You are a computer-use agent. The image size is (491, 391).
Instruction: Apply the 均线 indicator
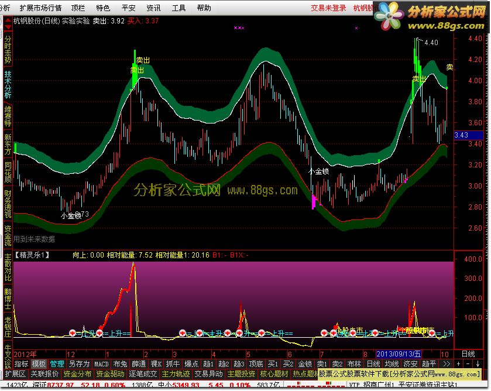coord(392,363)
